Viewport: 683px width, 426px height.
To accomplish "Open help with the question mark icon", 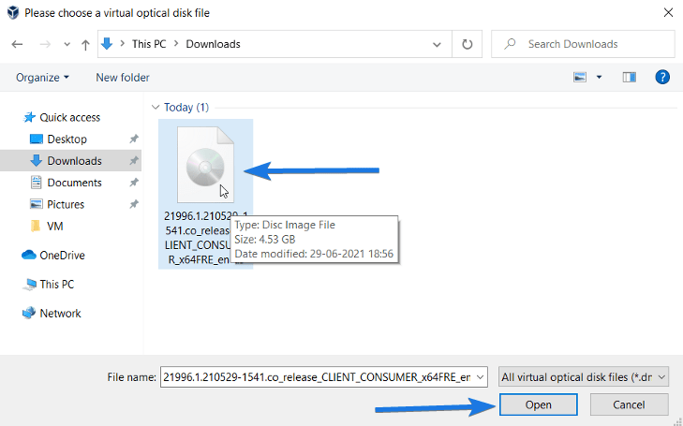I will [x=662, y=77].
